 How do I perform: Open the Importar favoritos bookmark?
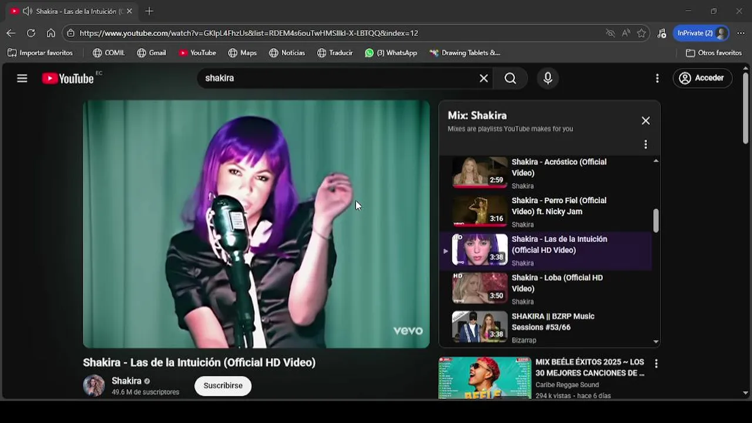pyautogui.click(x=40, y=53)
